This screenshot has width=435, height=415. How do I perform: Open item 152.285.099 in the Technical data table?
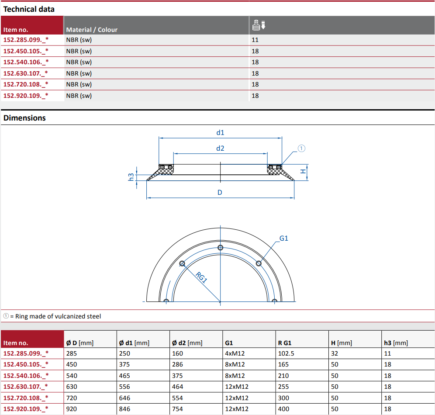[x=26, y=40]
